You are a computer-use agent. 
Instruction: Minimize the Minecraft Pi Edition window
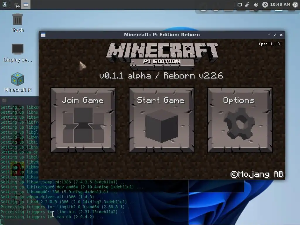[269, 35]
